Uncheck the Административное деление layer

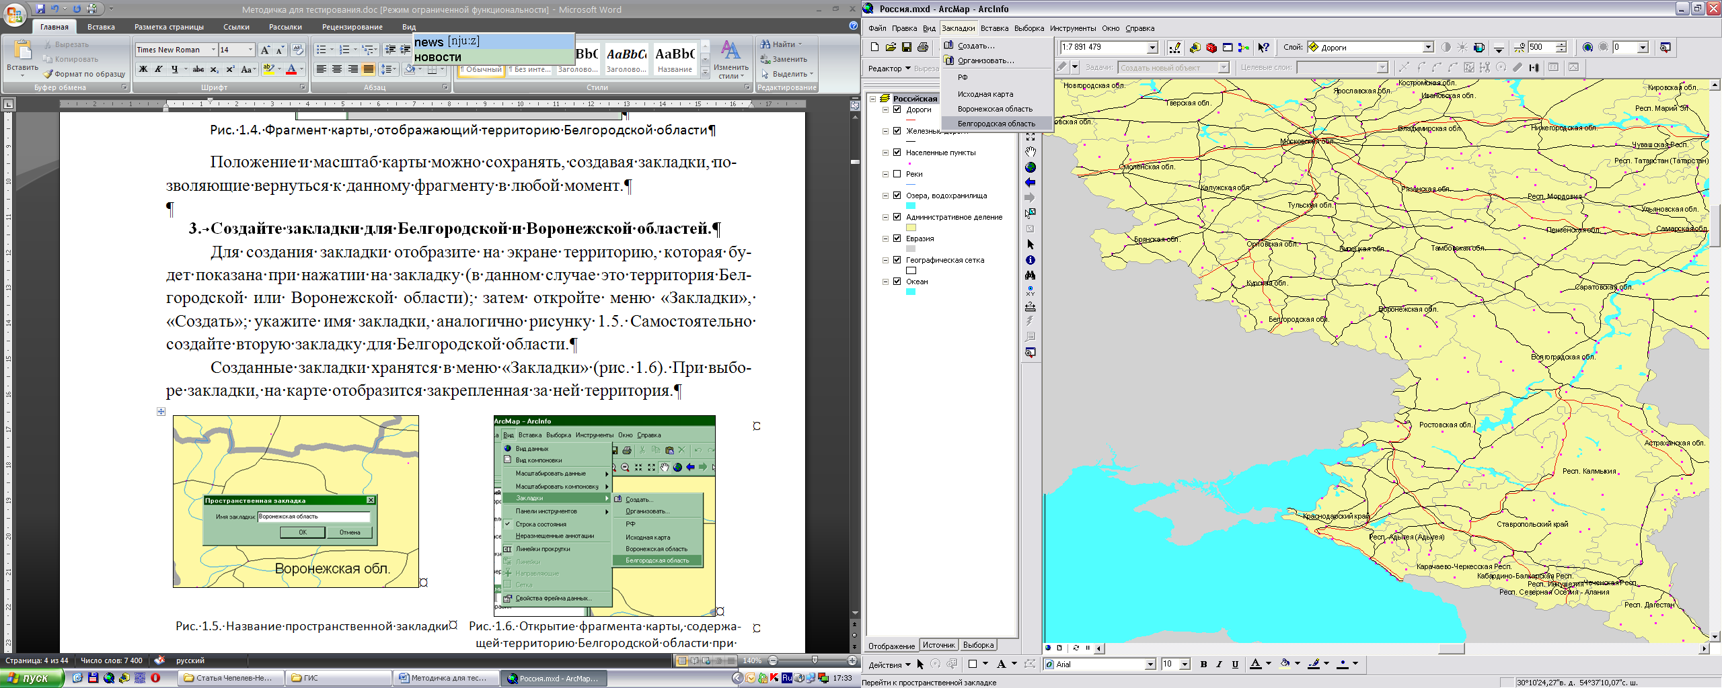(x=897, y=217)
